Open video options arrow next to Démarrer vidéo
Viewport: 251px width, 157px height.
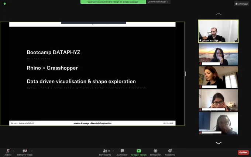click(x=32, y=151)
